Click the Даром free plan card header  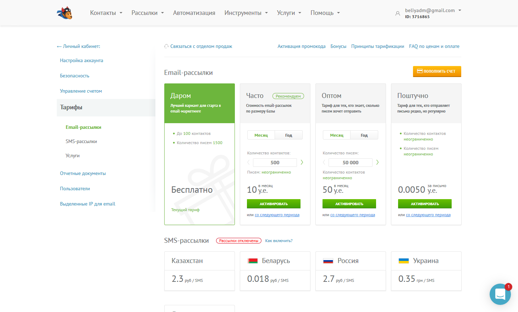(x=199, y=103)
